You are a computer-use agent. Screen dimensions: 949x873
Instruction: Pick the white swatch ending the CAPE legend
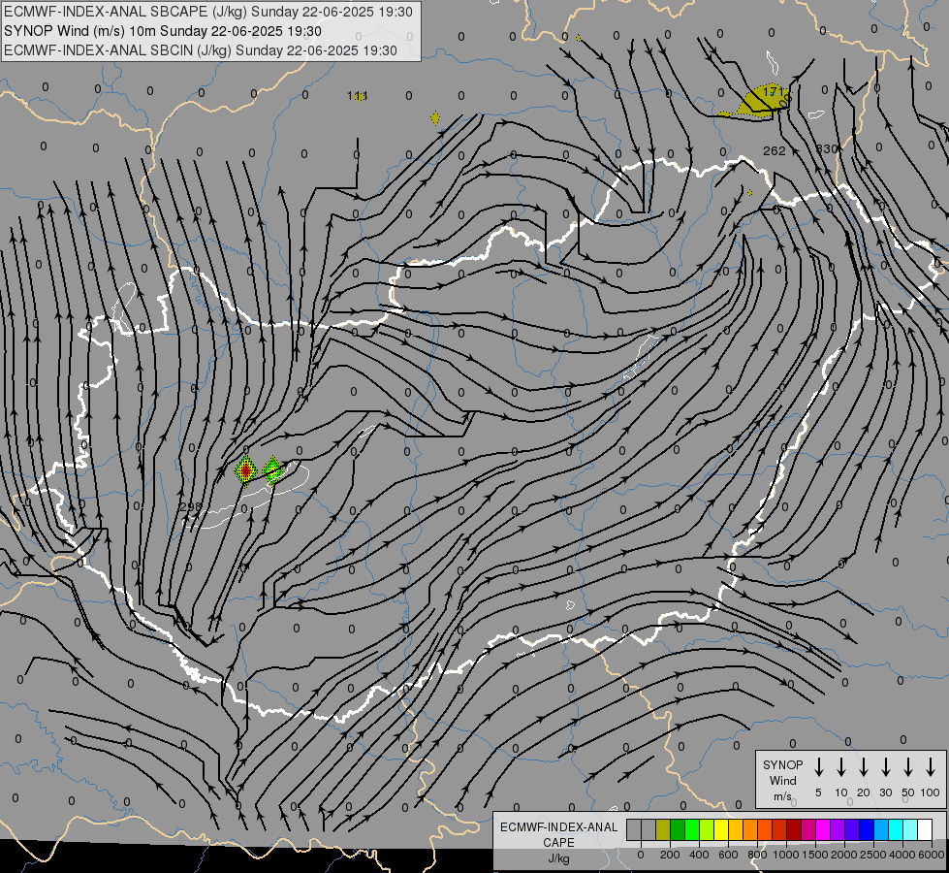pyautogui.click(x=924, y=829)
